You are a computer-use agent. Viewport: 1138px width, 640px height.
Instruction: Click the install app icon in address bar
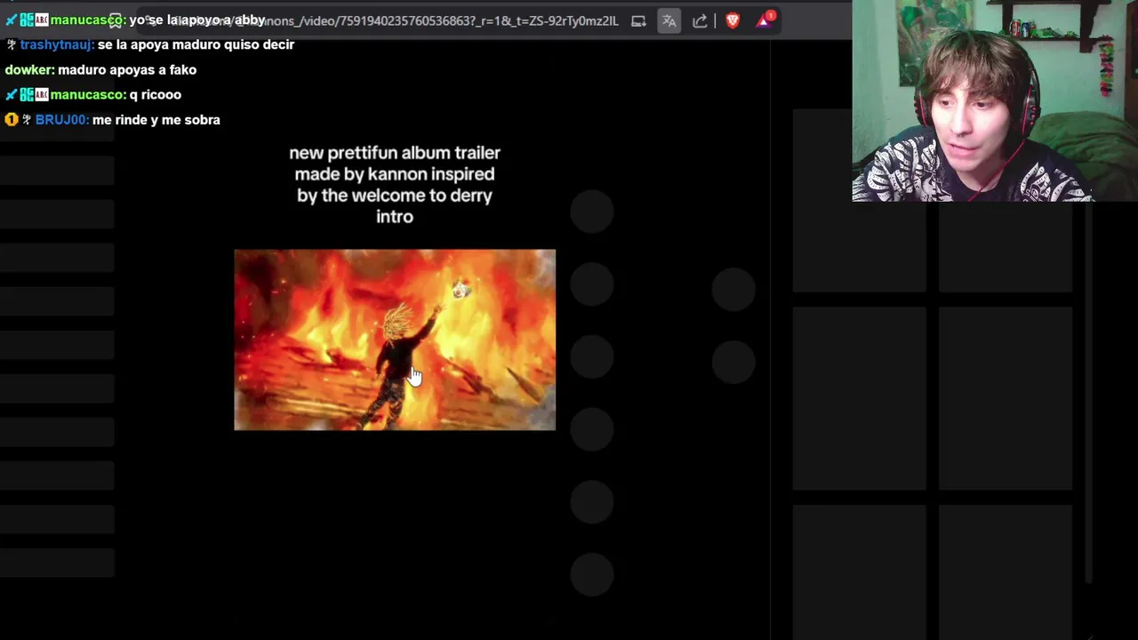[638, 20]
